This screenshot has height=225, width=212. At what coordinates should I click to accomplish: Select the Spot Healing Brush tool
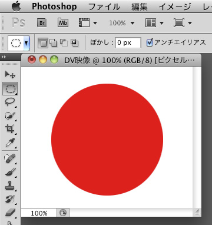pyautogui.click(x=10, y=158)
